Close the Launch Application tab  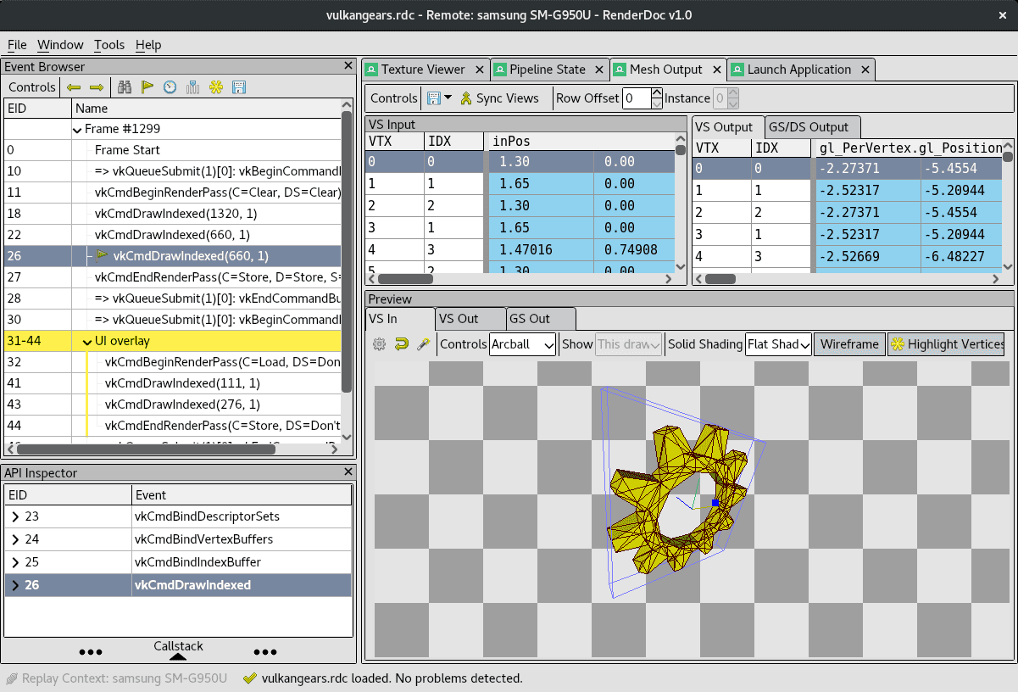tap(865, 70)
